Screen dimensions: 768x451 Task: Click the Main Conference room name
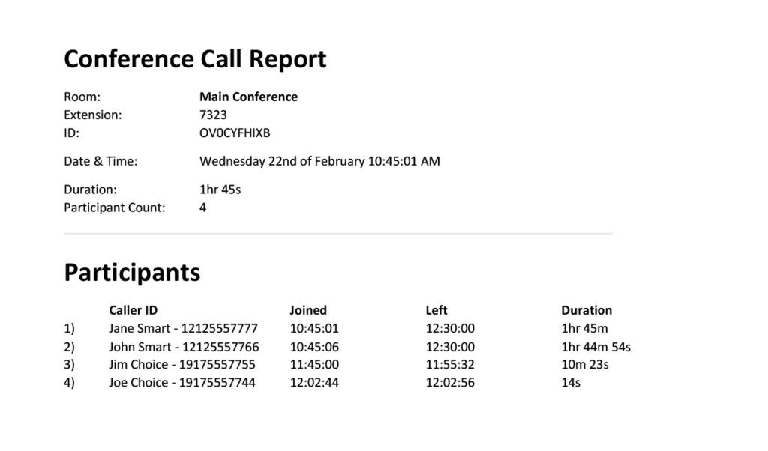(x=248, y=97)
